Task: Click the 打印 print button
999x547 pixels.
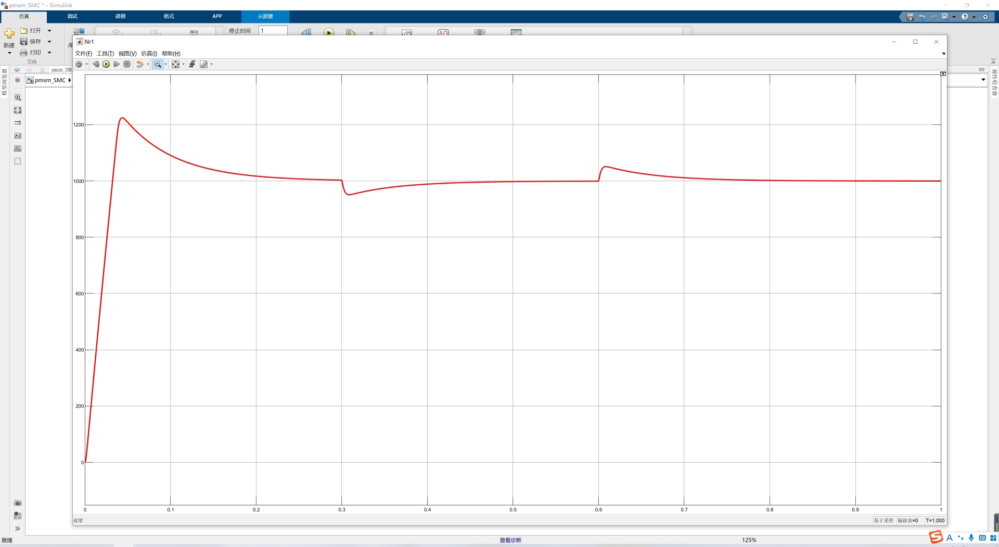Action: [31, 53]
